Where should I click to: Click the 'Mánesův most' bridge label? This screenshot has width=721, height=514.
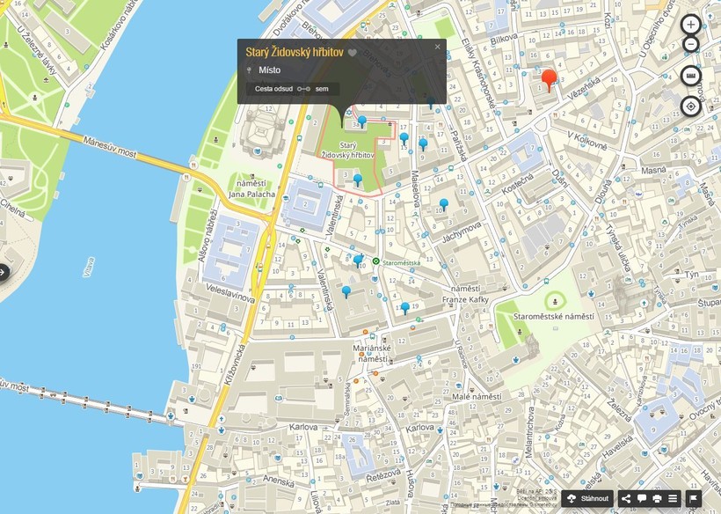point(111,147)
